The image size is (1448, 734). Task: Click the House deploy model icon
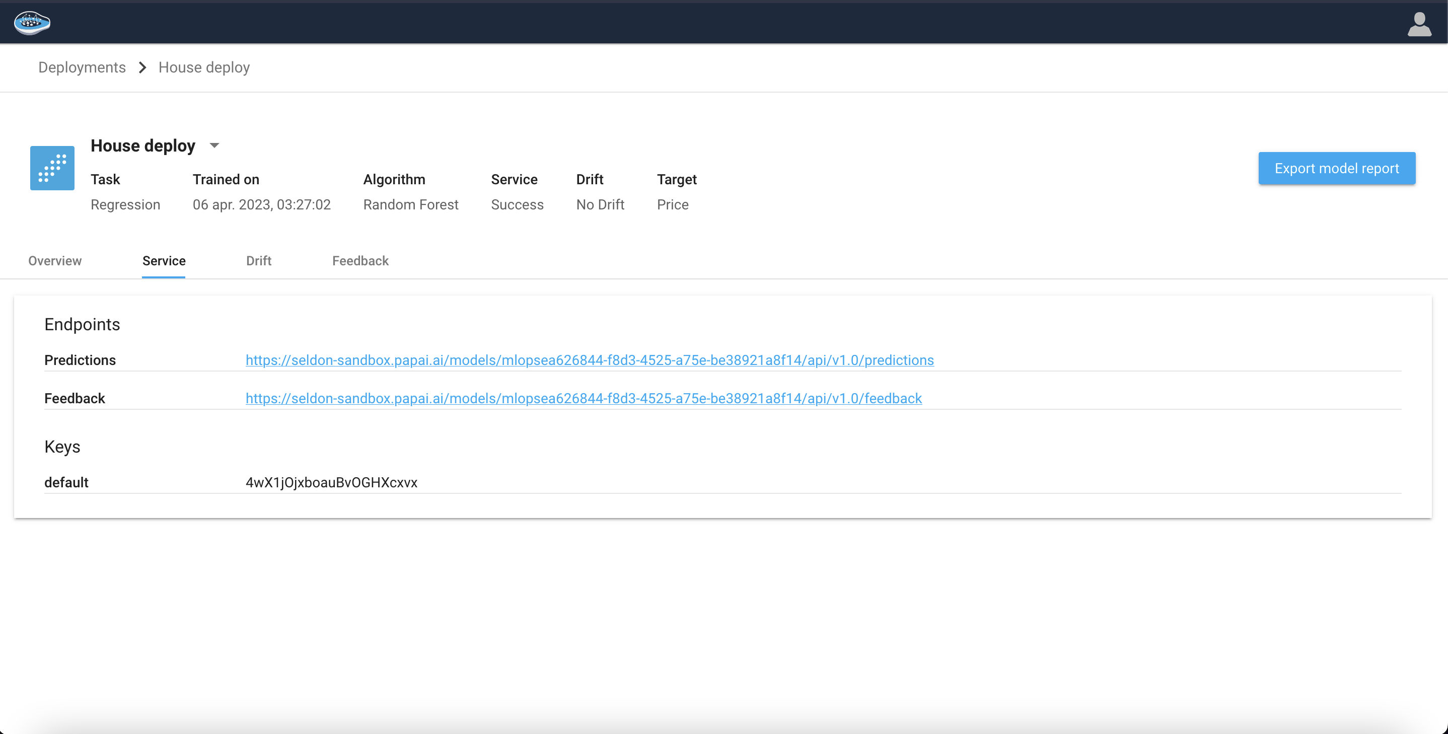52,168
